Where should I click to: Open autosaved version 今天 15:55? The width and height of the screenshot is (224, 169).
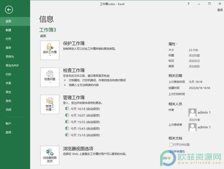85,122
